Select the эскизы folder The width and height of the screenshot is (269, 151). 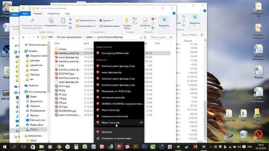pos(63,49)
